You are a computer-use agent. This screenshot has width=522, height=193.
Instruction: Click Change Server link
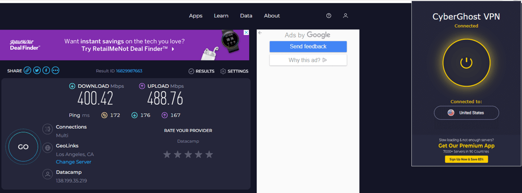(x=73, y=162)
